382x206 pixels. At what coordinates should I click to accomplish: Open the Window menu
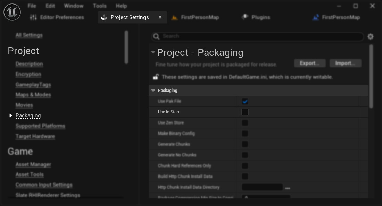[x=74, y=6]
